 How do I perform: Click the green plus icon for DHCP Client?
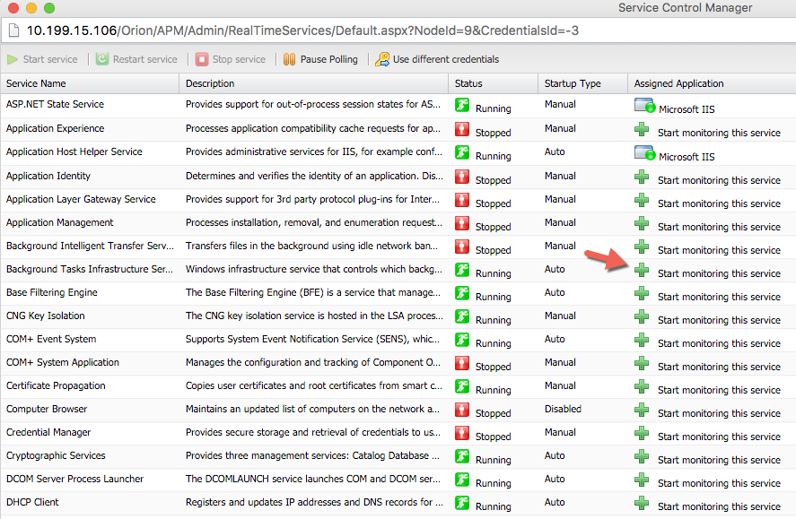(x=642, y=503)
